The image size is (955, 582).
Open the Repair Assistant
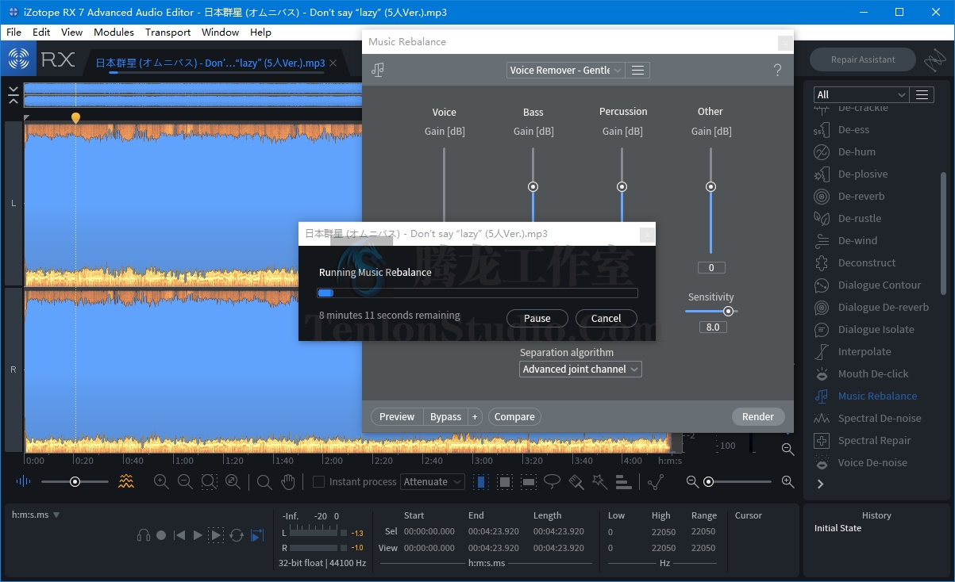[863, 59]
